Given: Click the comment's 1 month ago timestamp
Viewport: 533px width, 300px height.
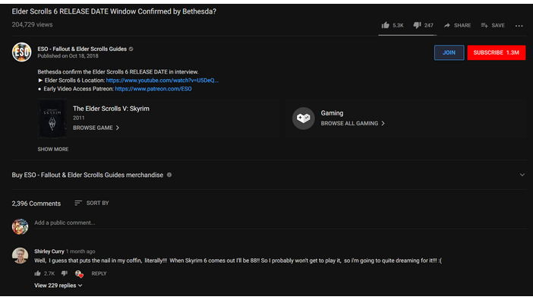Looking at the screenshot, I should pos(80,251).
